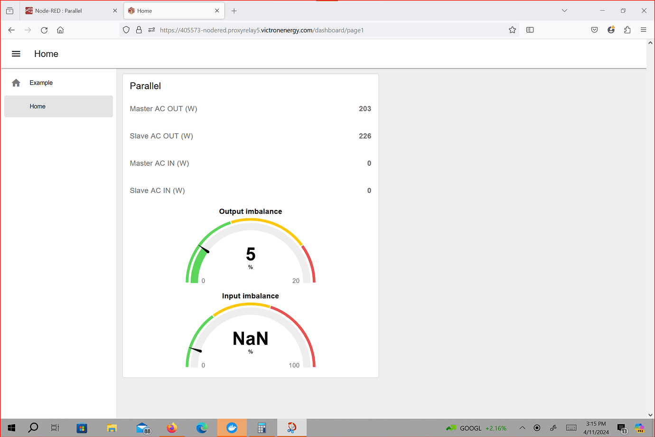655x437 pixels.
Task: Toggle the Firefox sidebar view
Action: pyautogui.click(x=530, y=29)
